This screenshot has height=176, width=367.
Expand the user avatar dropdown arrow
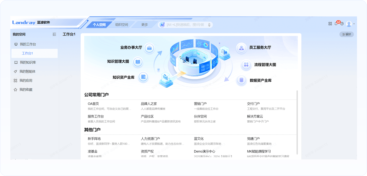(354, 24)
